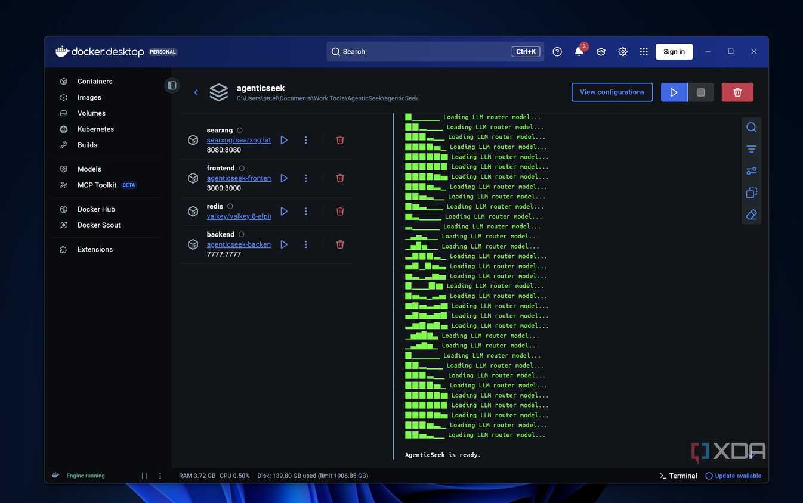Open more actions for searxng container
Image resolution: width=803 pixels, height=503 pixels.
pyautogui.click(x=306, y=140)
